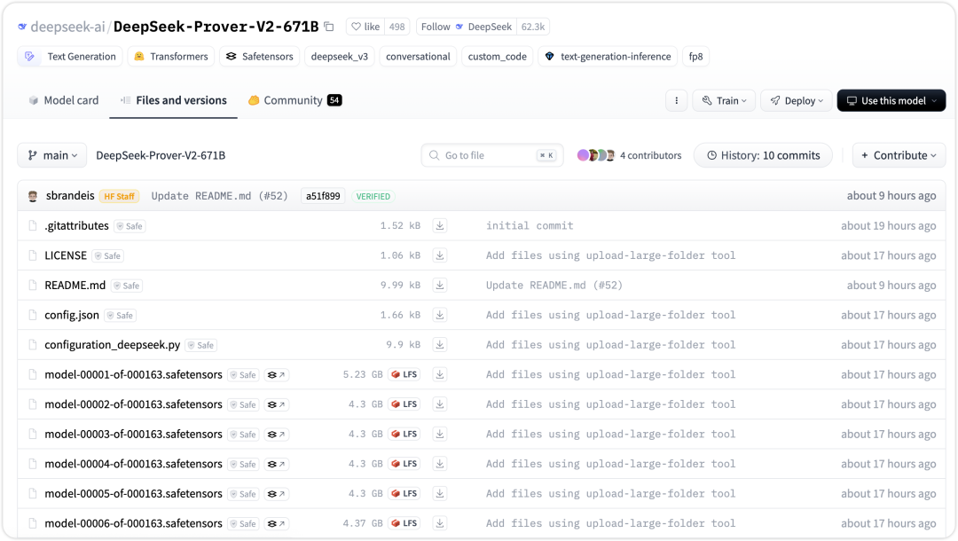Open the config.json file
The height and width of the screenshot is (541, 958).
72,315
